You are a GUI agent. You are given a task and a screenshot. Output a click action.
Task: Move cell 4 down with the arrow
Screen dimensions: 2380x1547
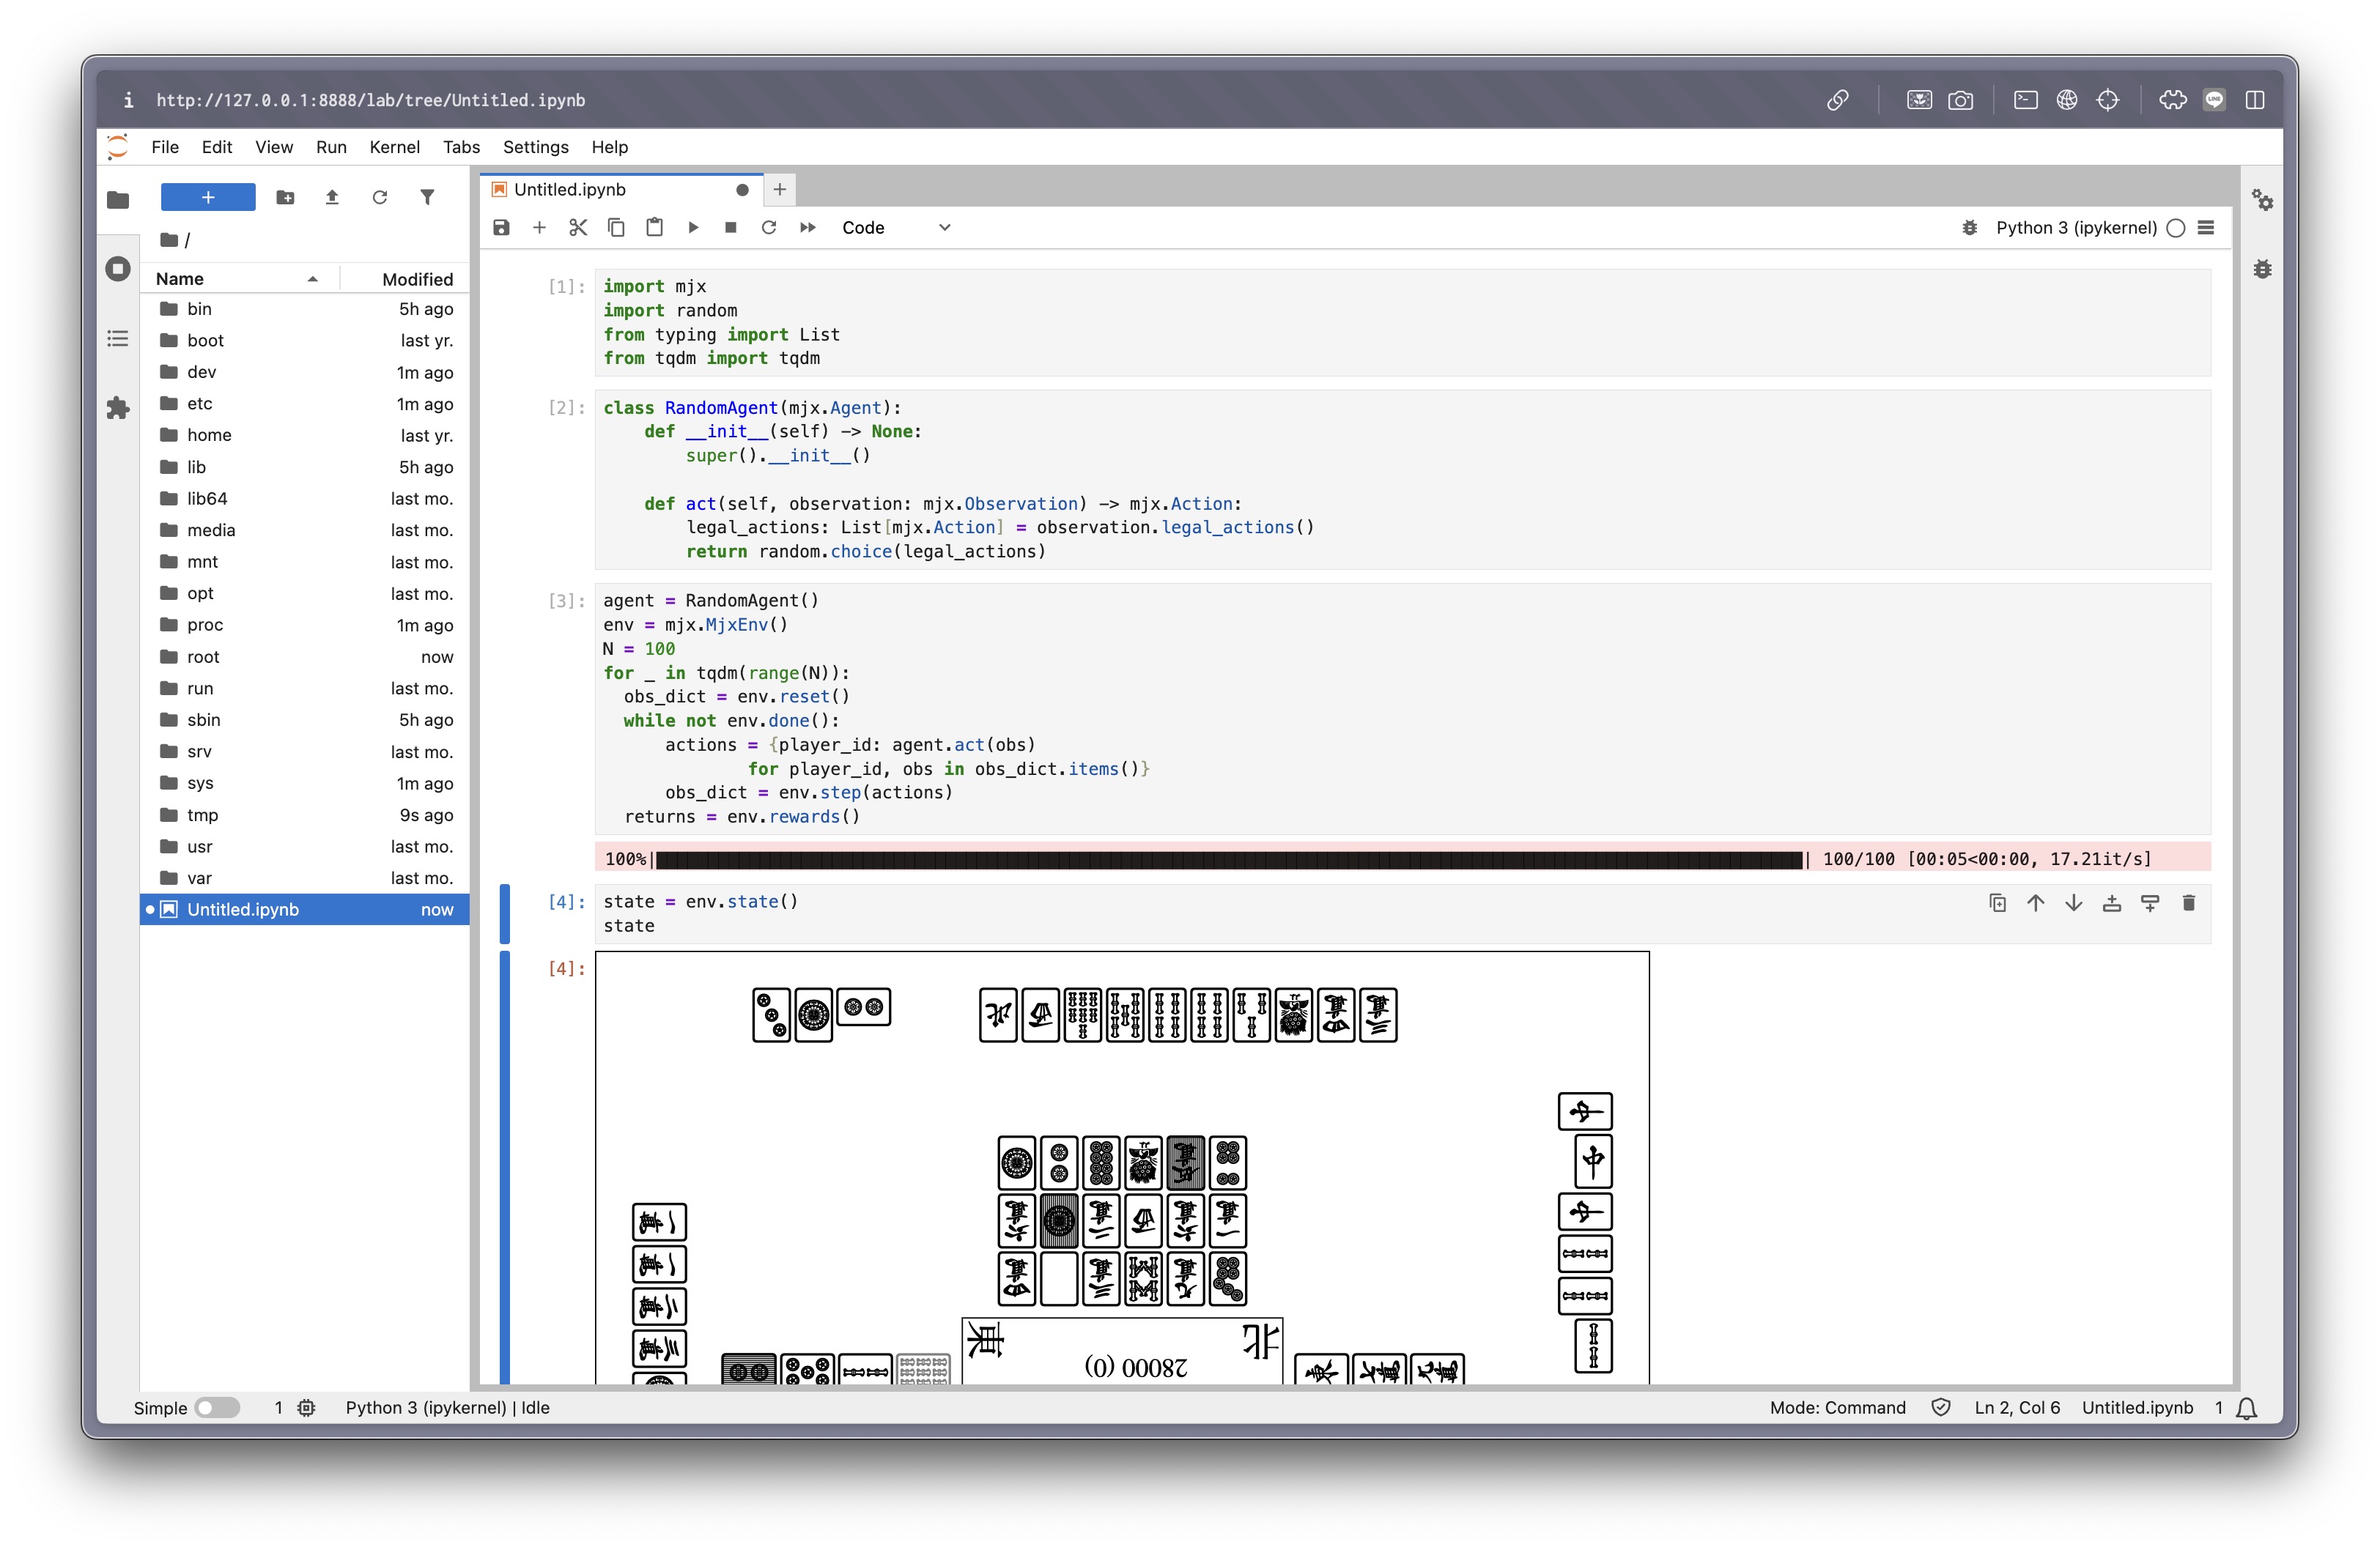[2074, 903]
